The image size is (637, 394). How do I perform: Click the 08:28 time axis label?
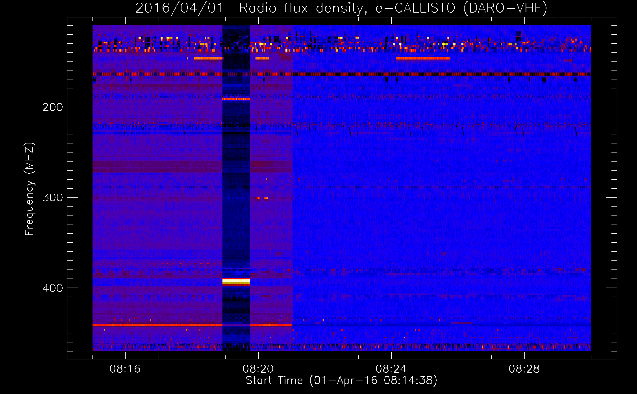pyautogui.click(x=524, y=369)
